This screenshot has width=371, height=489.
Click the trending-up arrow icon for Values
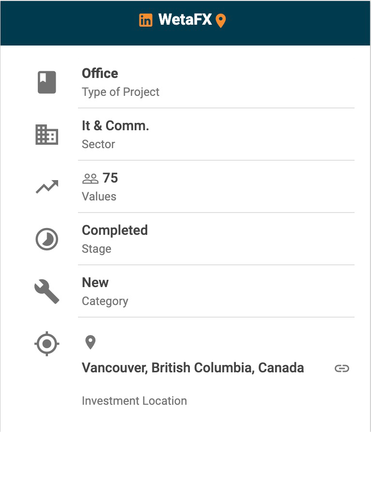47,186
